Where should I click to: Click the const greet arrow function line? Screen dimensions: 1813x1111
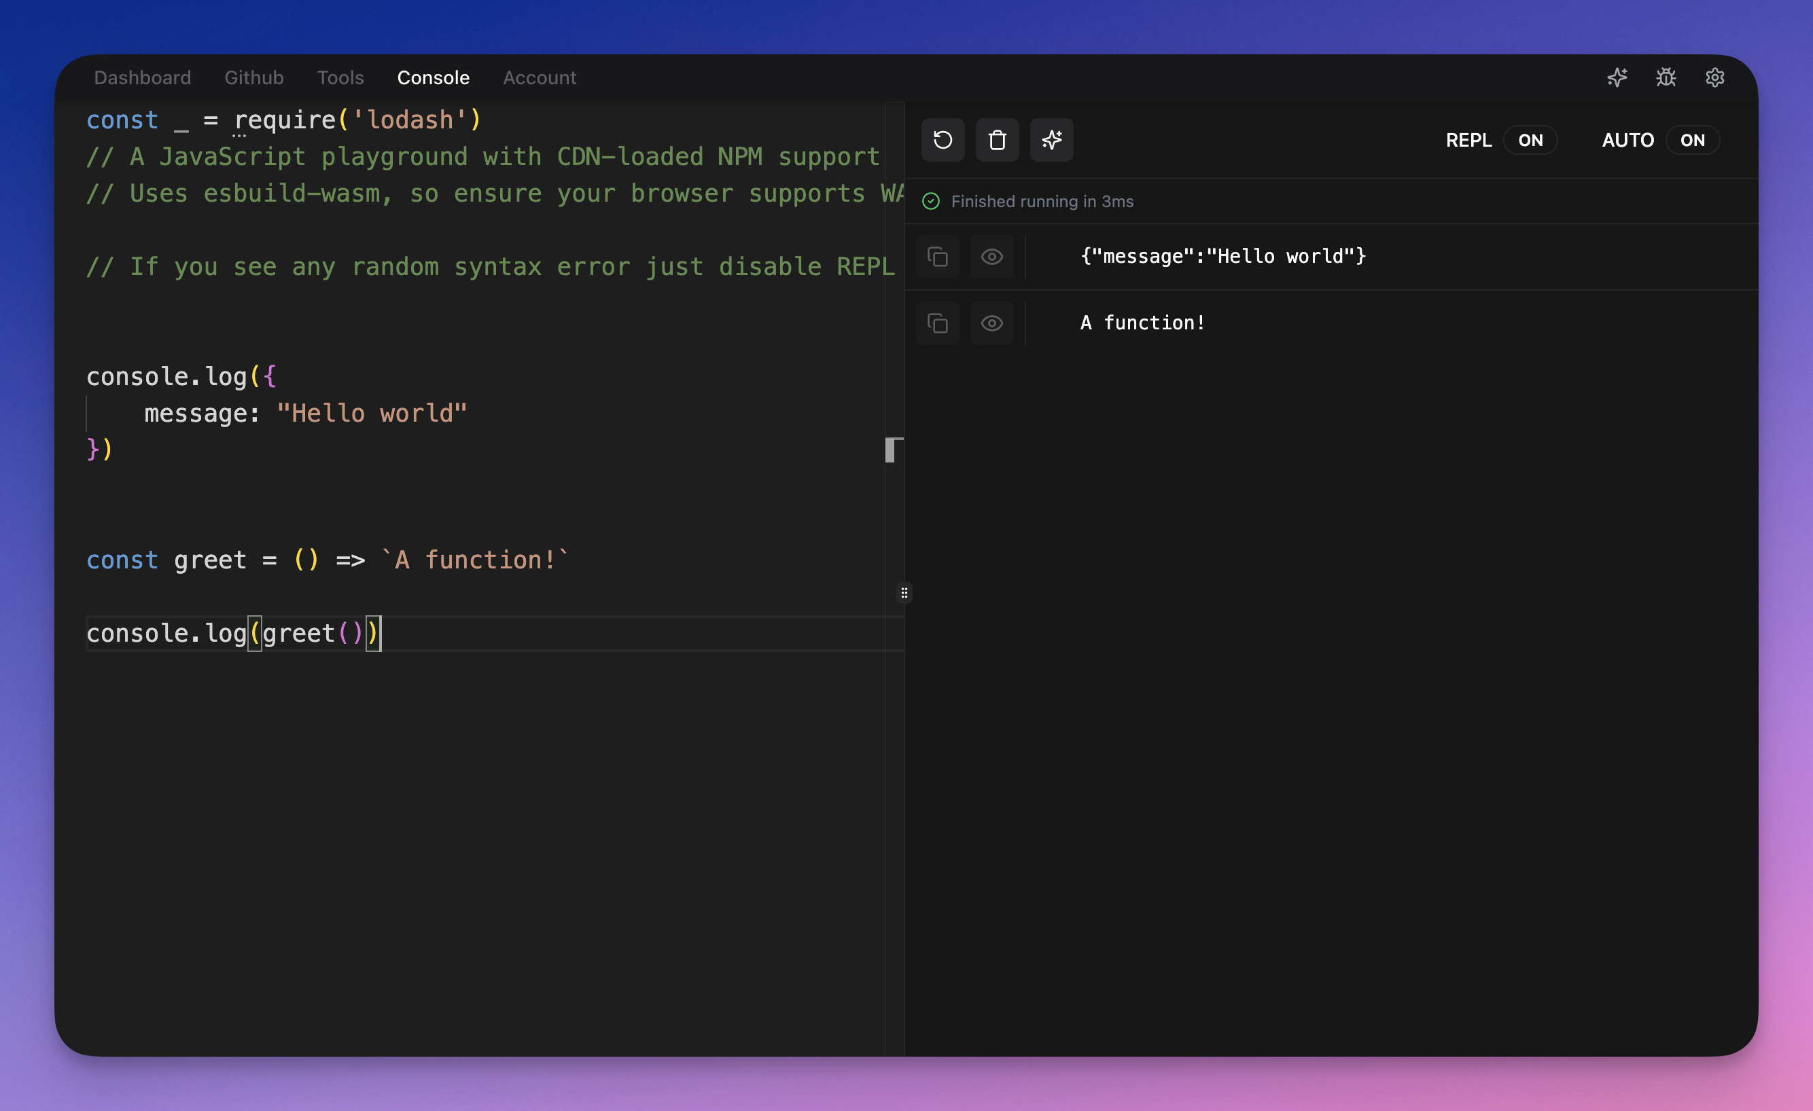(328, 560)
